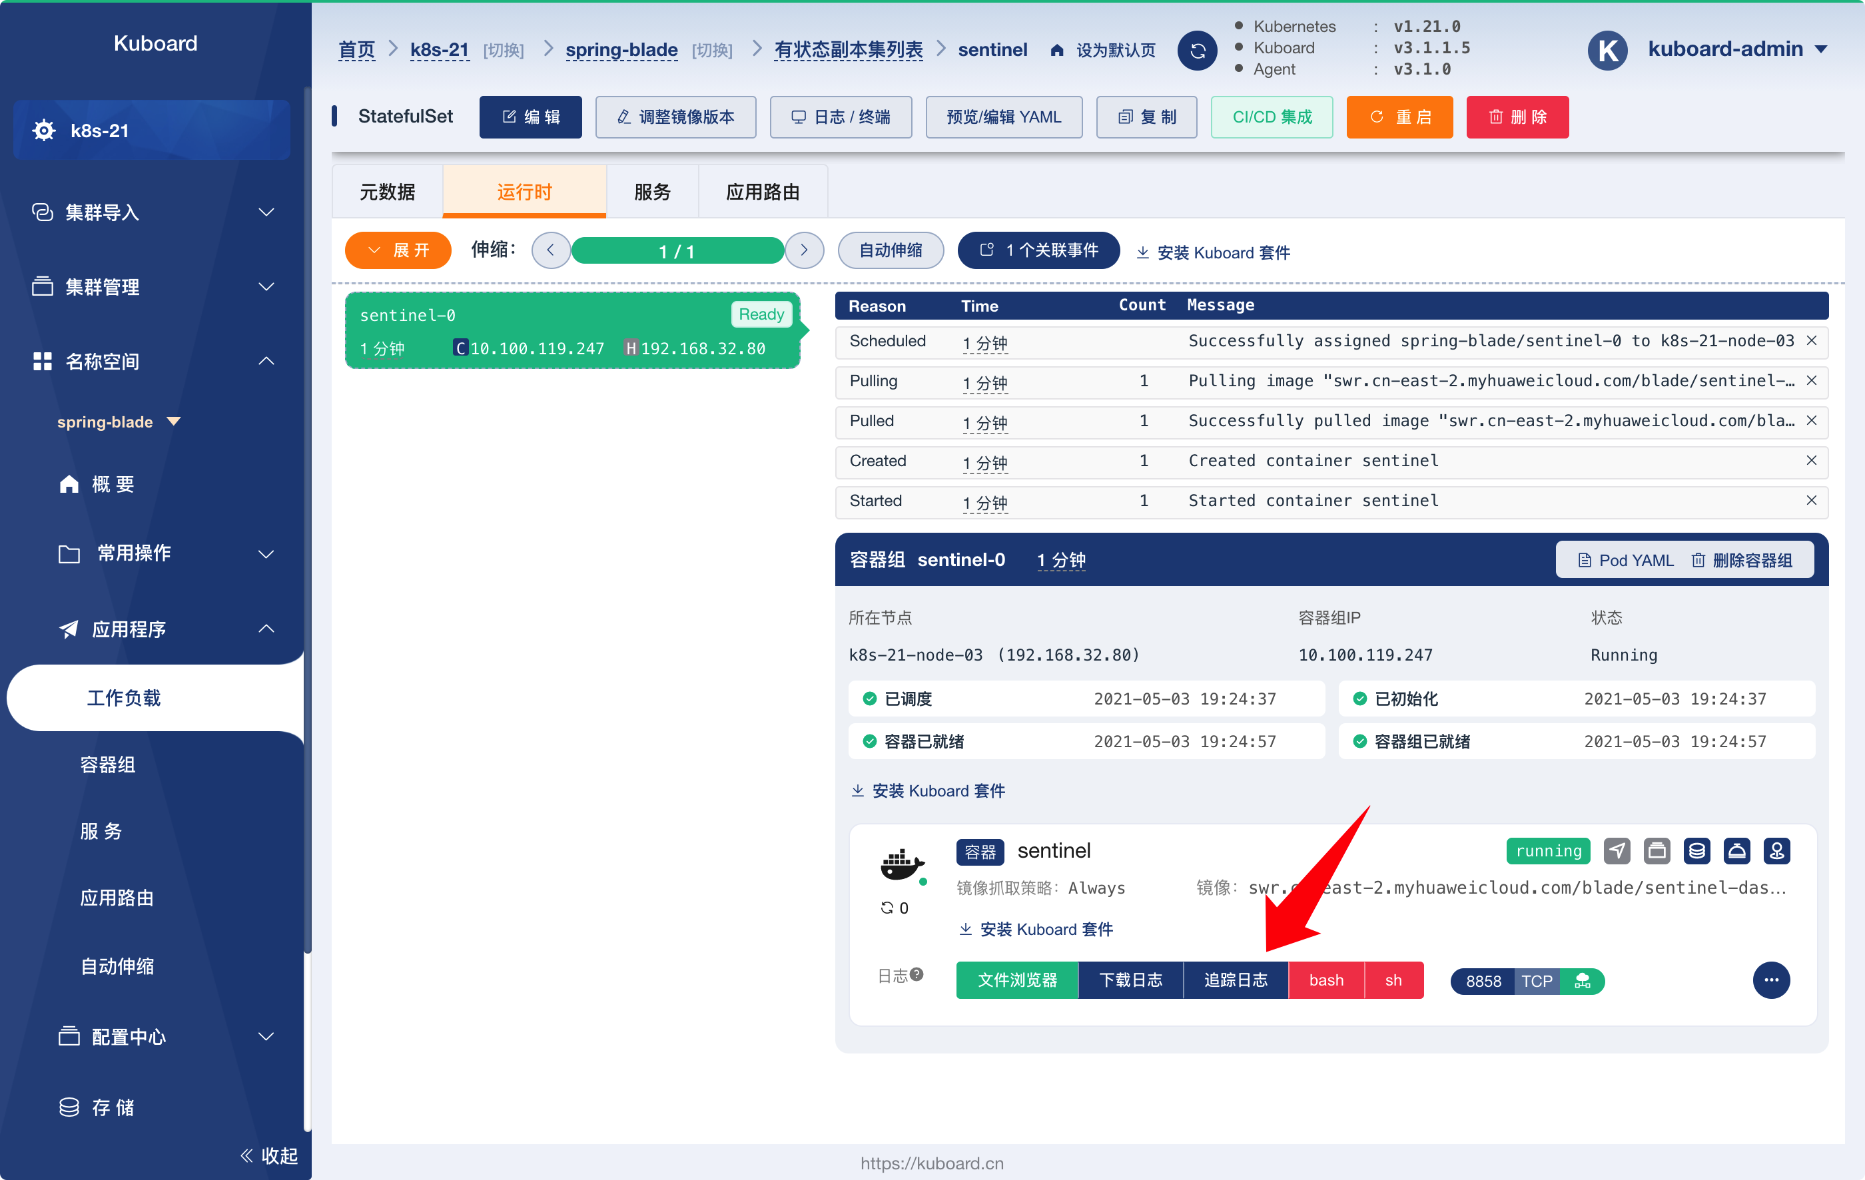1865x1180 pixels.
Task: Click the help question mark beside 日志
Action: click(917, 974)
